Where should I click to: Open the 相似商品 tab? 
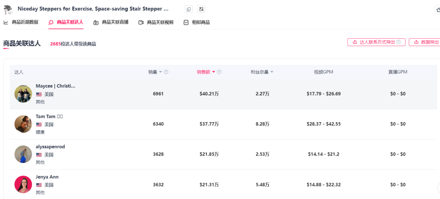[197, 22]
